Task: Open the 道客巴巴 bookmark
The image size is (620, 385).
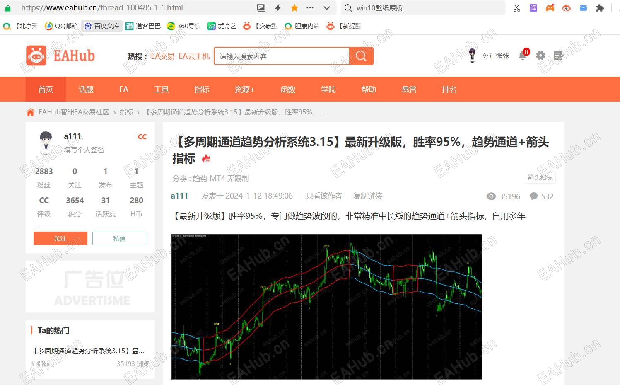Action: coord(143,26)
